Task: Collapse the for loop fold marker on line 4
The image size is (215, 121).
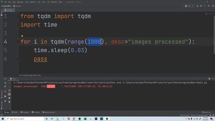Action: coord(18,42)
